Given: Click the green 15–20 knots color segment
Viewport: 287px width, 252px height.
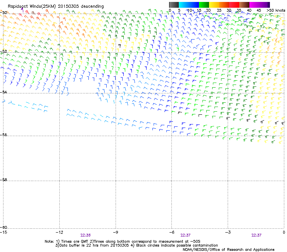Looking at the screenshot, I should (204, 5).
